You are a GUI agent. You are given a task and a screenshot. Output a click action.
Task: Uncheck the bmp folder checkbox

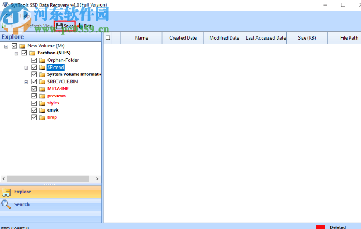[x=34, y=117]
